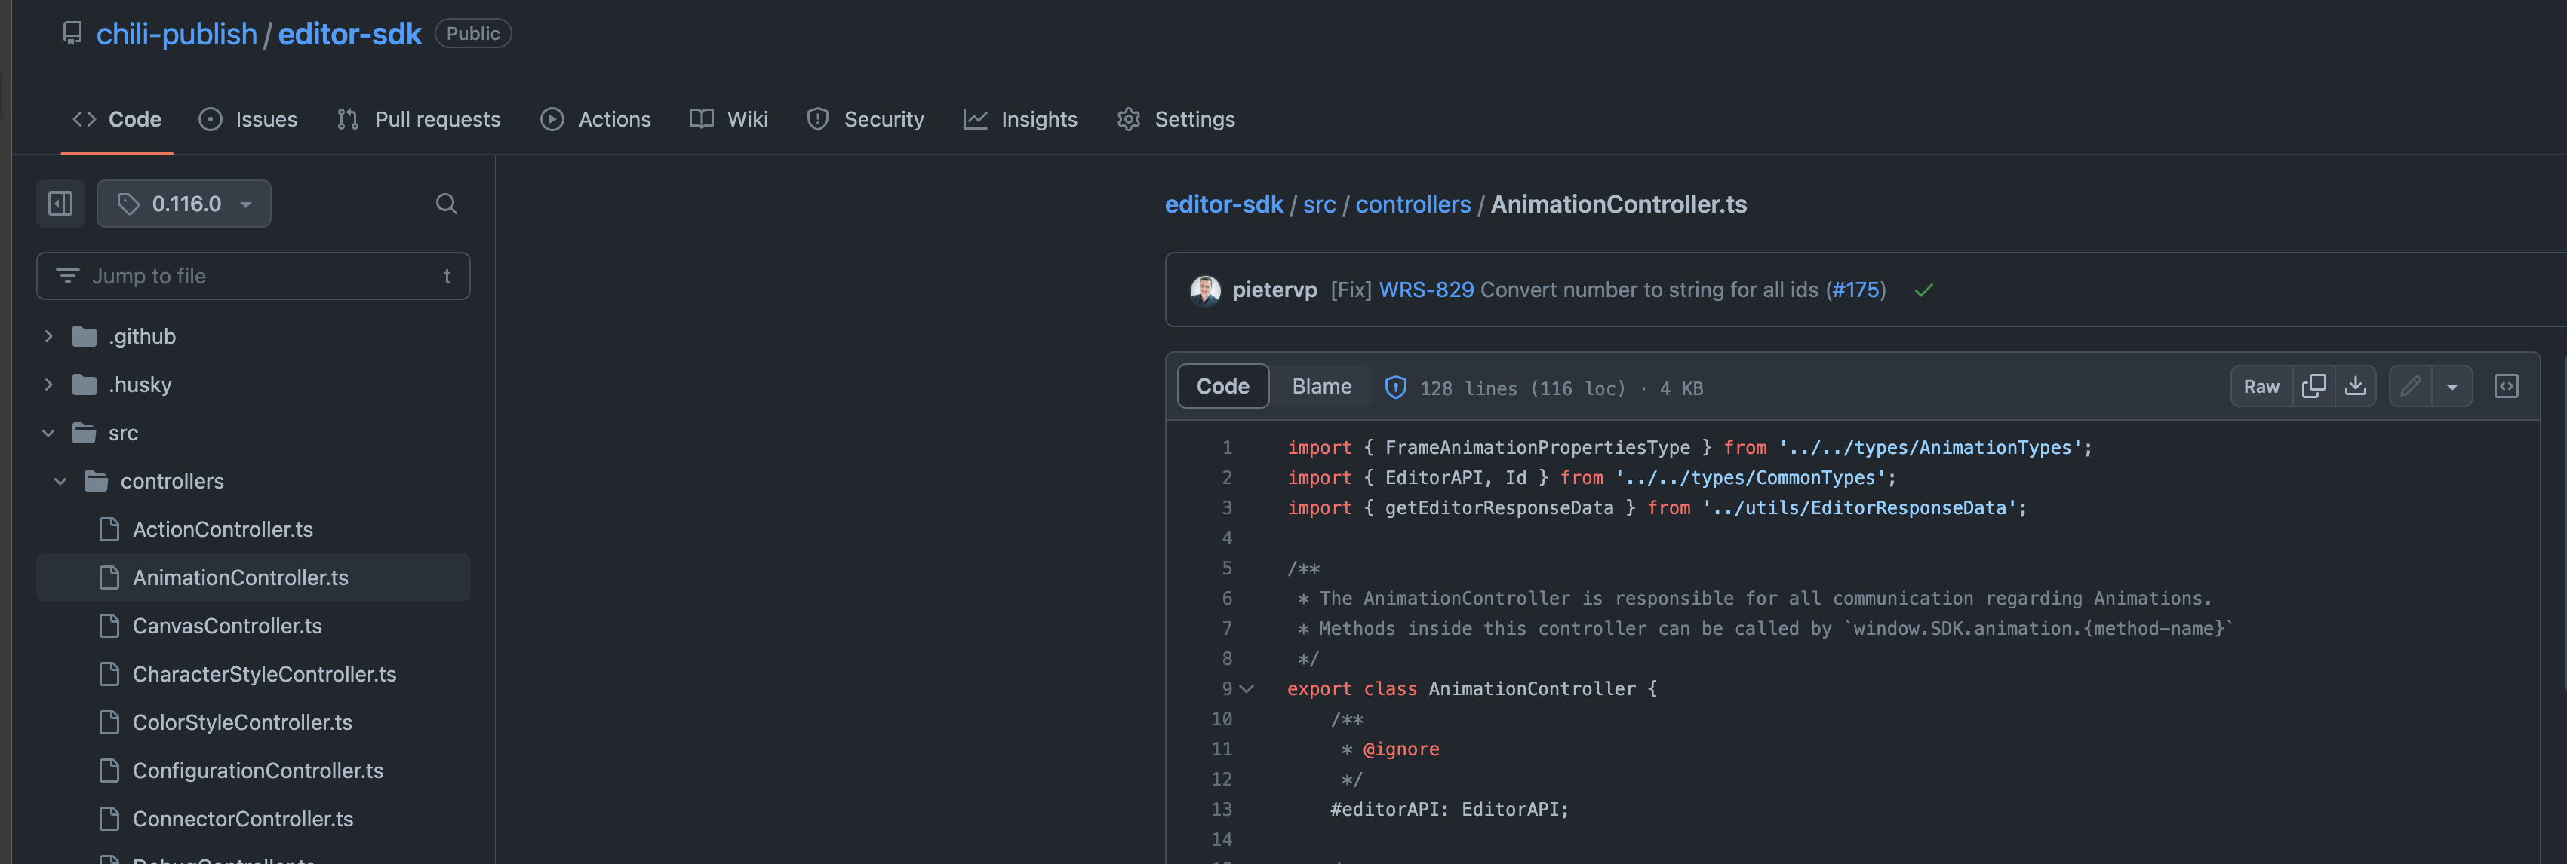View the green commit status checkmark
Viewport: 2567px width, 864px height.
coord(1924,290)
